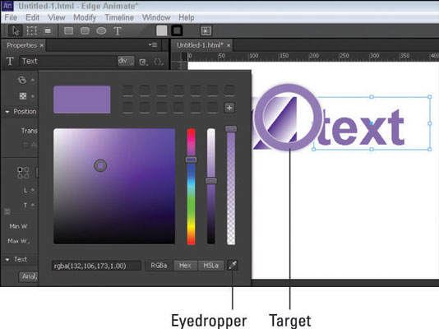Screen dimensions: 439x329
Task: Open the View menu
Action: [56, 17]
